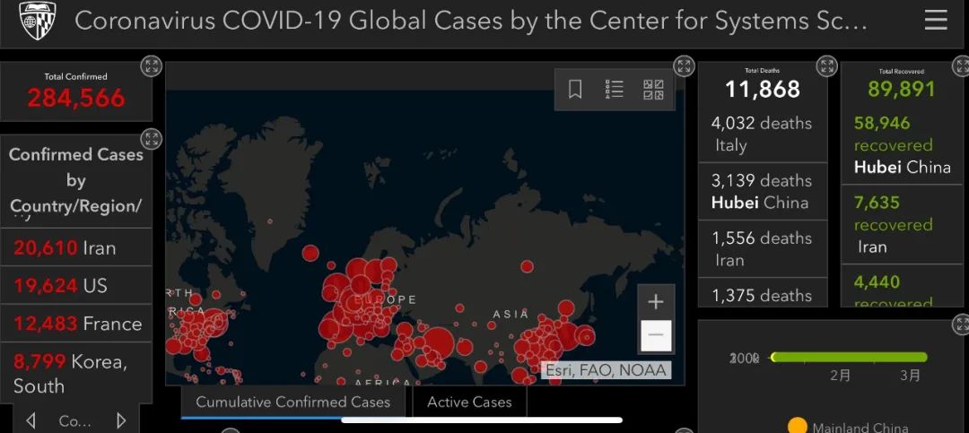Go to next country list page

point(121,420)
